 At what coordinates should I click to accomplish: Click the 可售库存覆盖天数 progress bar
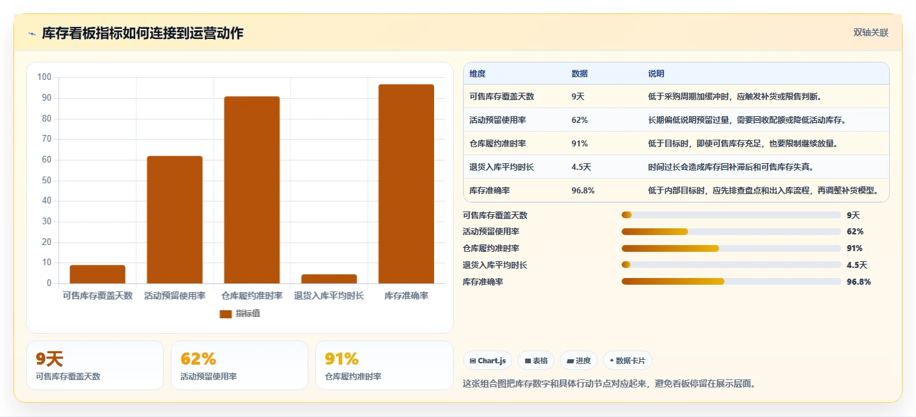pos(731,215)
